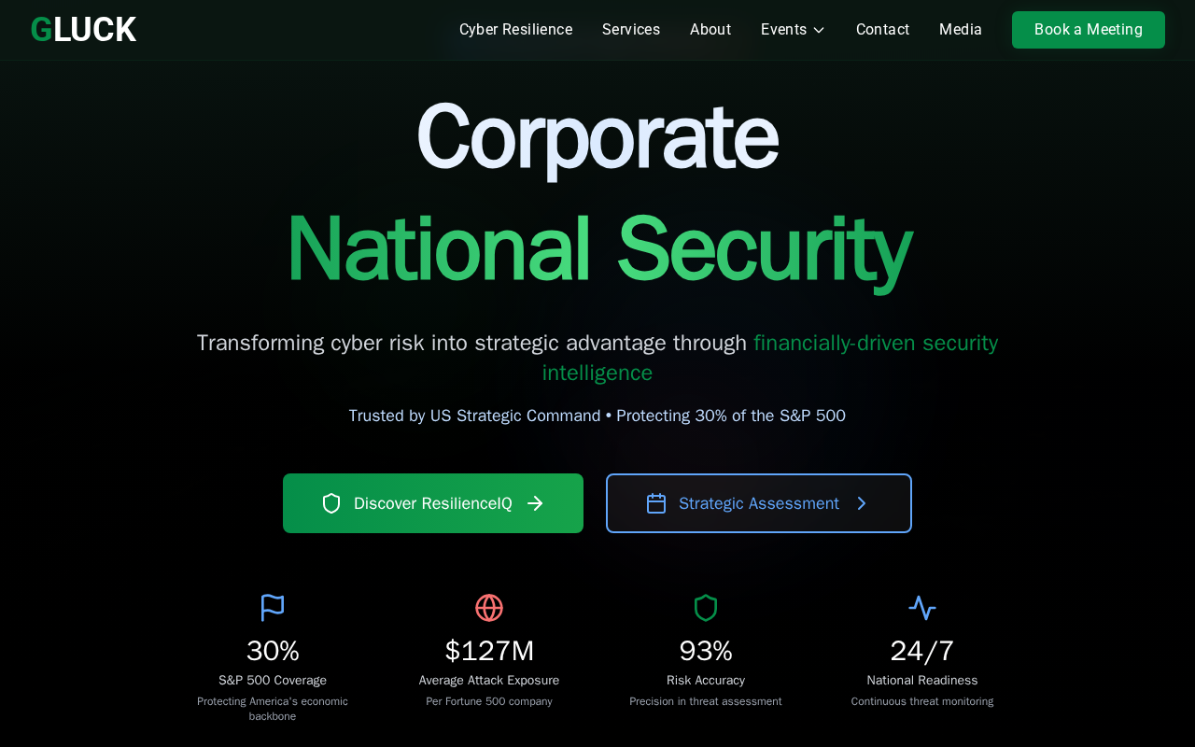Click the calendar icon on Strategic Assessment
Screen dimensions: 1195x747
tap(656, 503)
